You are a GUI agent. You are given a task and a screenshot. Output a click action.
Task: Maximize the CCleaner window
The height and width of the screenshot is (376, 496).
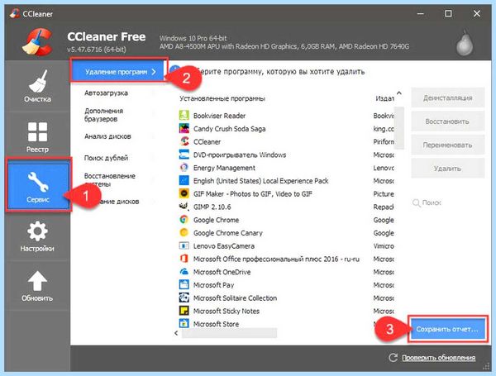click(448, 13)
